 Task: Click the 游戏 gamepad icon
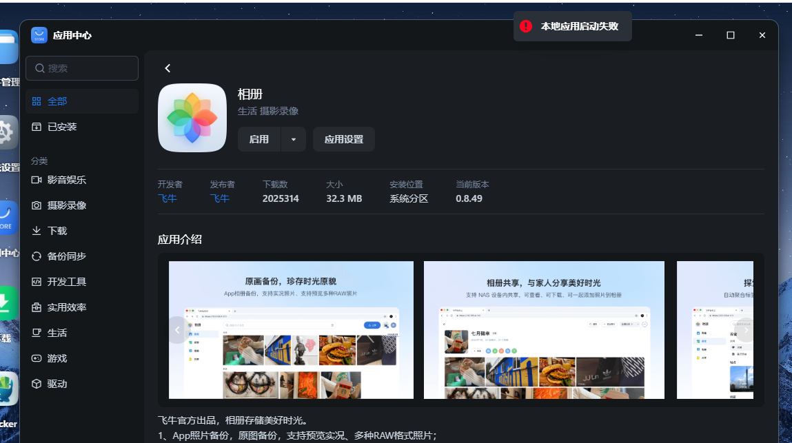click(37, 358)
